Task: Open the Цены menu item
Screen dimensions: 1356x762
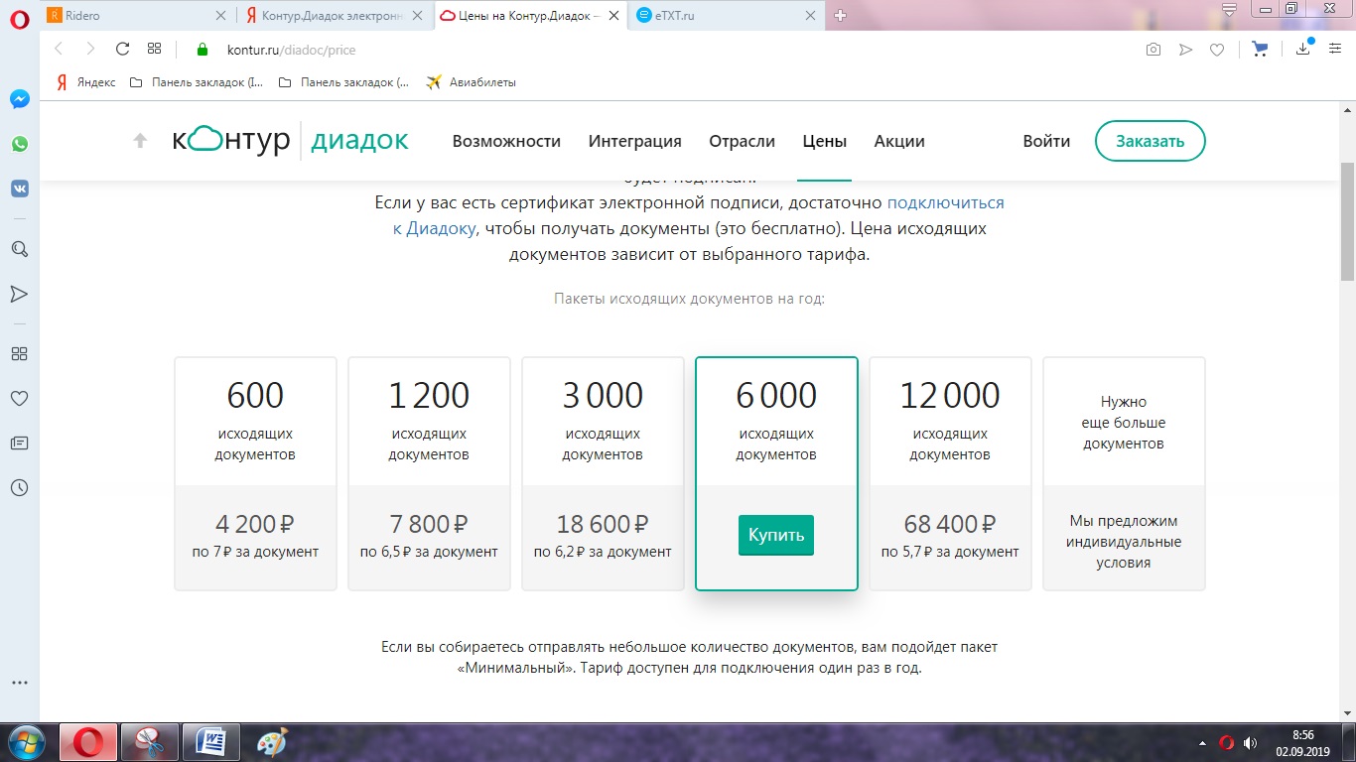Action: tap(824, 141)
